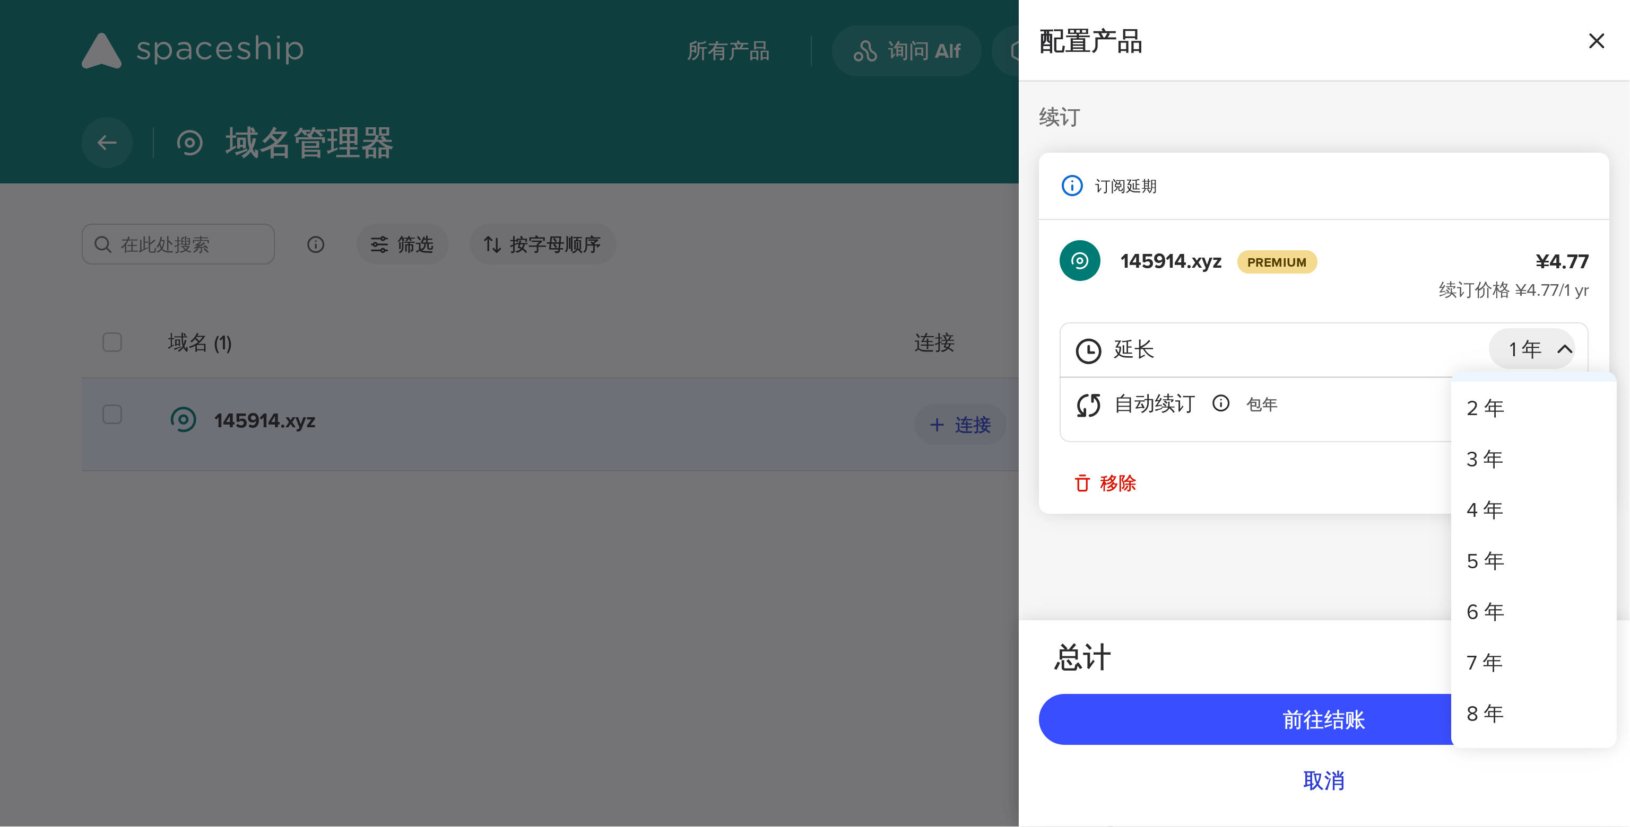Open the 按字母顺序 sort menu
This screenshot has width=1630, height=827.
(542, 245)
